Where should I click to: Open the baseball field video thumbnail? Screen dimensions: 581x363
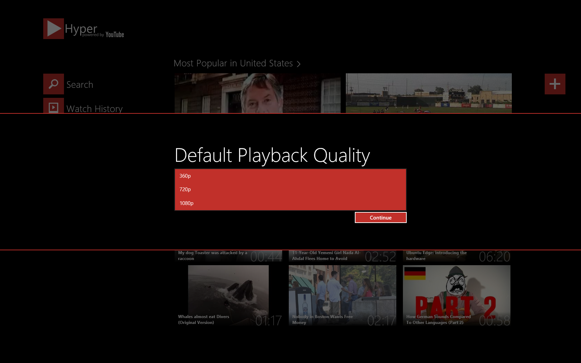[428, 93]
